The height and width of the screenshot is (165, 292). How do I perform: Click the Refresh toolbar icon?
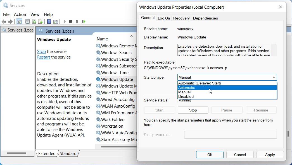34,21
